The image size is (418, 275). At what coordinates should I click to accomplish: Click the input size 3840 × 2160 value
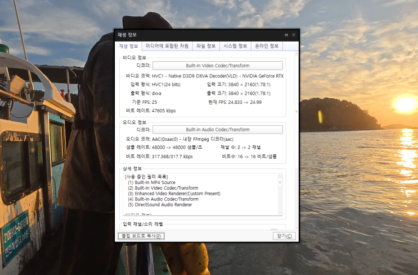249,85
